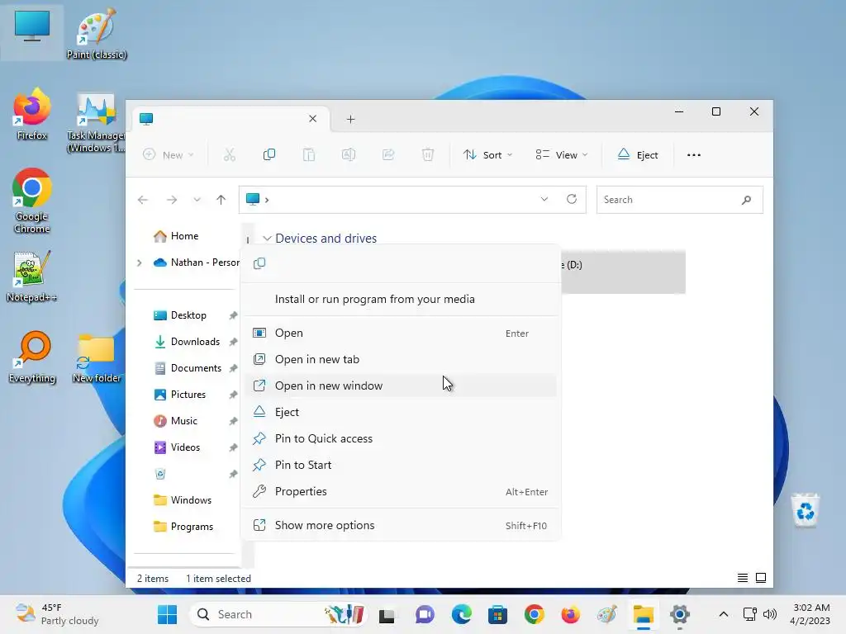Select Eject in context menu
The image size is (846, 634).
(x=401, y=413)
